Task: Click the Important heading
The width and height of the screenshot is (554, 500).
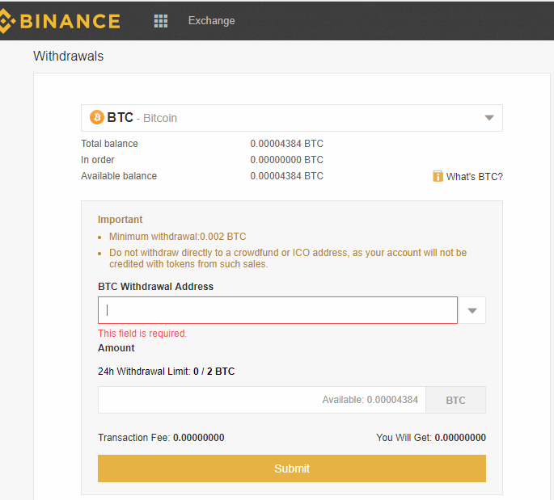Action: 121,220
